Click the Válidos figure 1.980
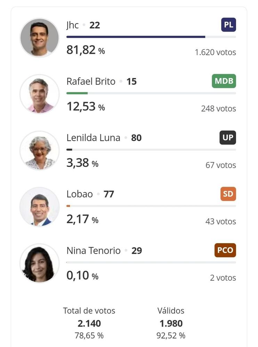The width and height of the screenshot is (258, 347). pos(171,323)
